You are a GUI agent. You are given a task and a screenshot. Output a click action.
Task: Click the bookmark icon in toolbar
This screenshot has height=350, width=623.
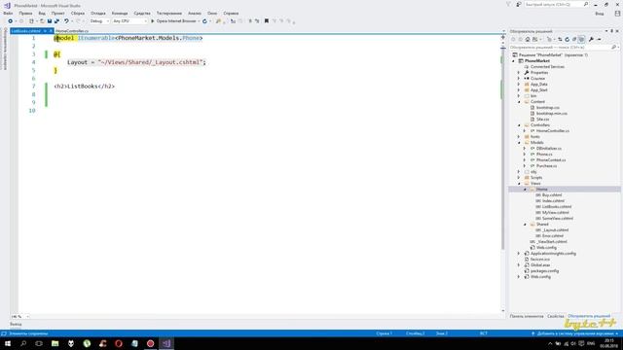coord(267,21)
